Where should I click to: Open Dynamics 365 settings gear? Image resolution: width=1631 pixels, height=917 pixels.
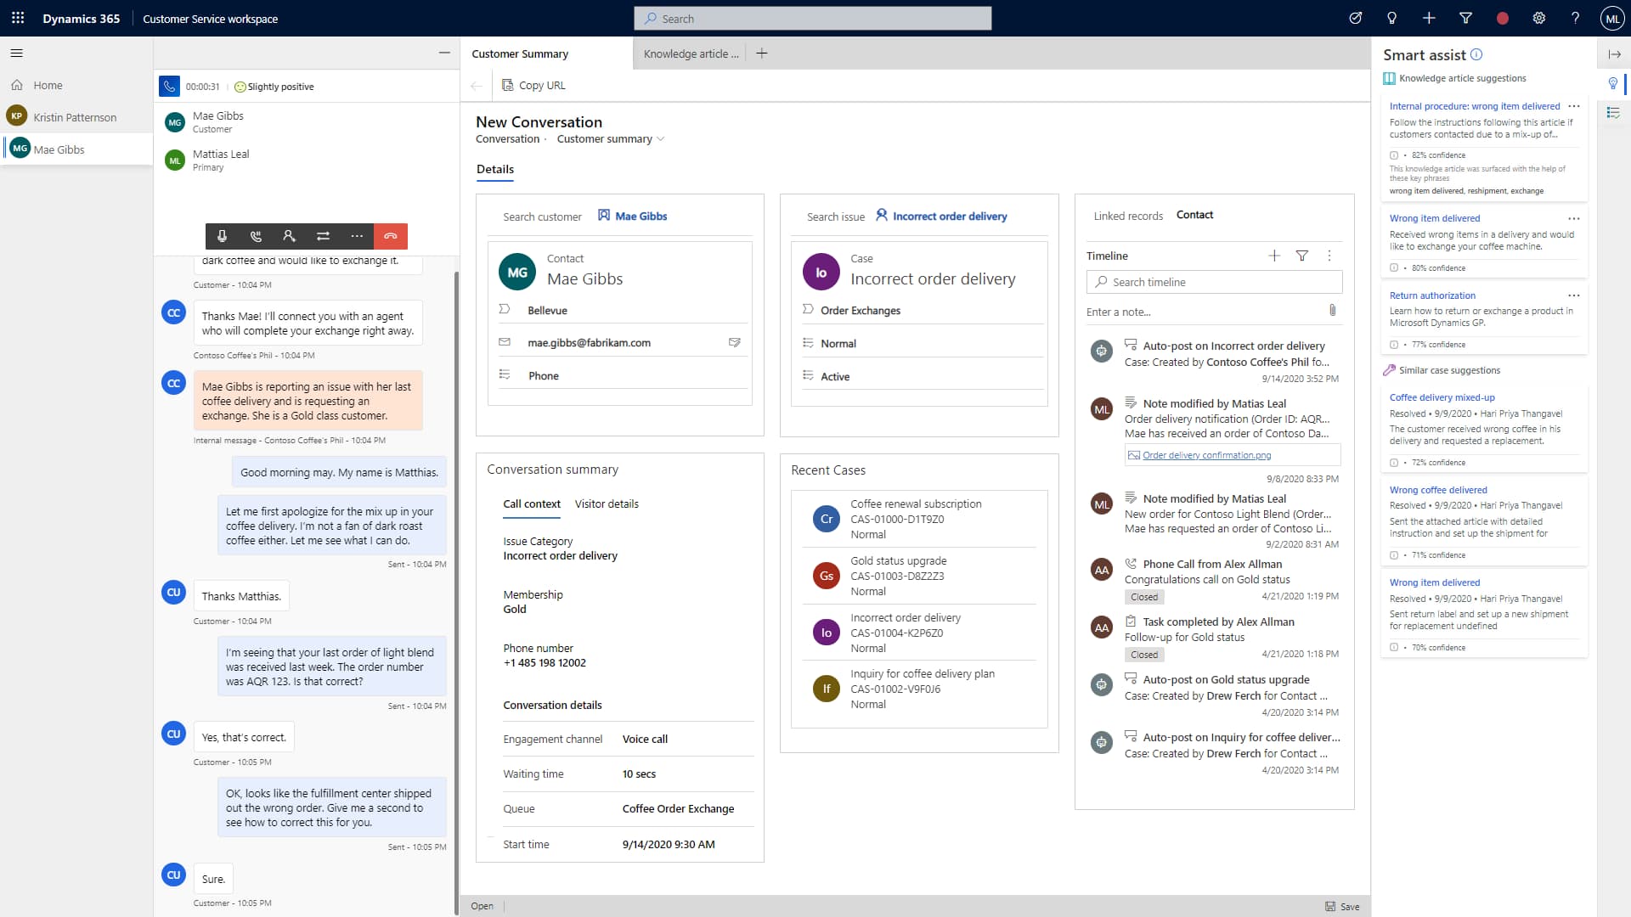(x=1539, y=18)
